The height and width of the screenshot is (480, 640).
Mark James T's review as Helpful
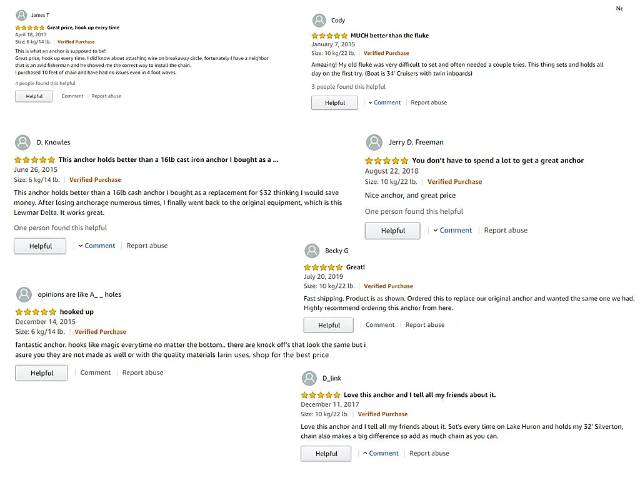click(34, 96)
